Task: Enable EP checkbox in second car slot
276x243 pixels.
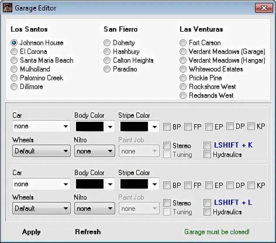Action: pos(209,185)
